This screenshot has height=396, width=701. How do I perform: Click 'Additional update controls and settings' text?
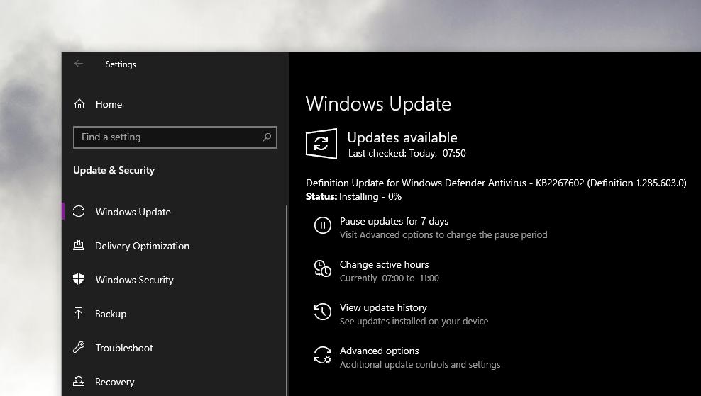[x=420, y=365]
